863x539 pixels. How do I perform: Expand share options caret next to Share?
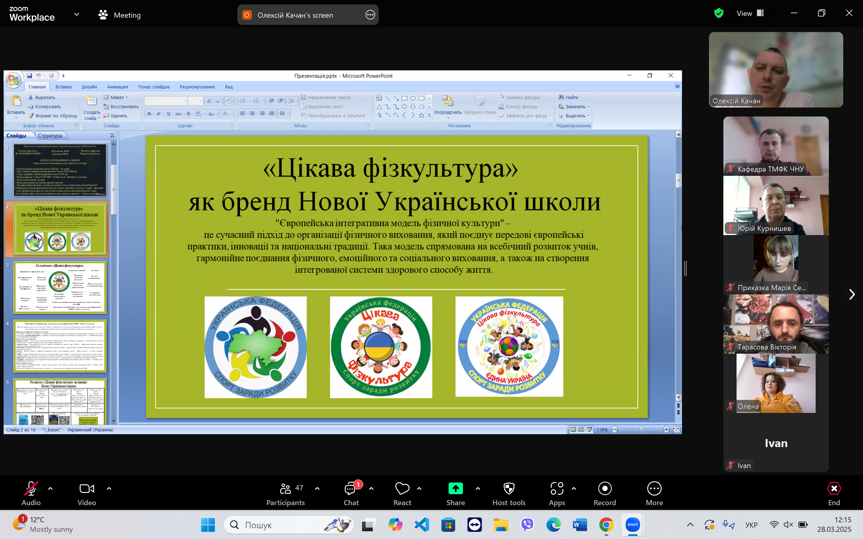[478, 489]
